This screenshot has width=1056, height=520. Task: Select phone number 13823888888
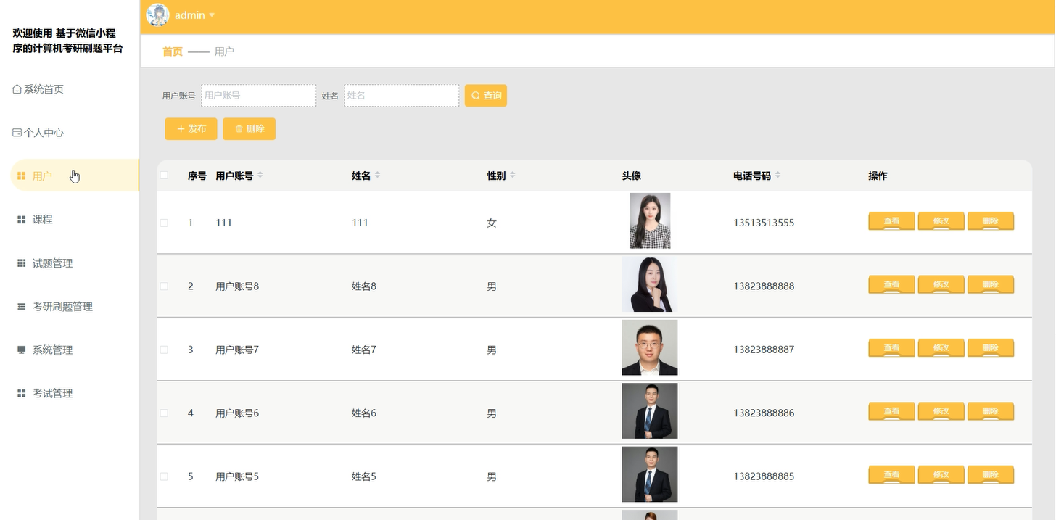[764, 286]
